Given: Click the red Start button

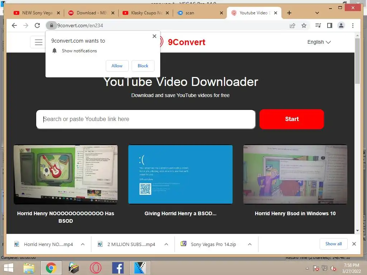Looking at the screenshot, I should [292, 119].
